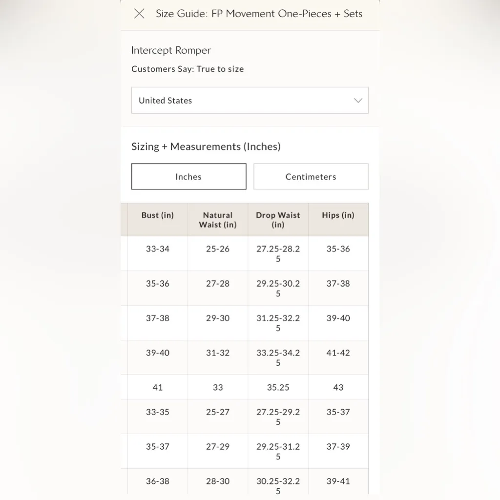Click the 39-41 hips cell
The image size is (500, 500).
(x=338, y=481)
